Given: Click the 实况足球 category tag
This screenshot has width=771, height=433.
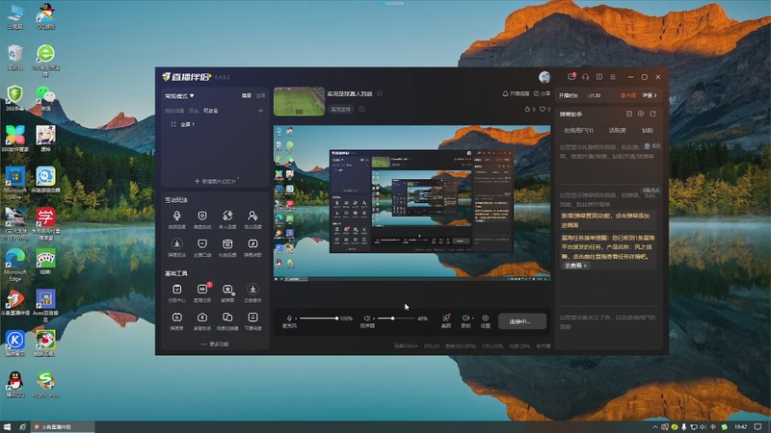Looking at the screenshot, I should coord(341,110).
